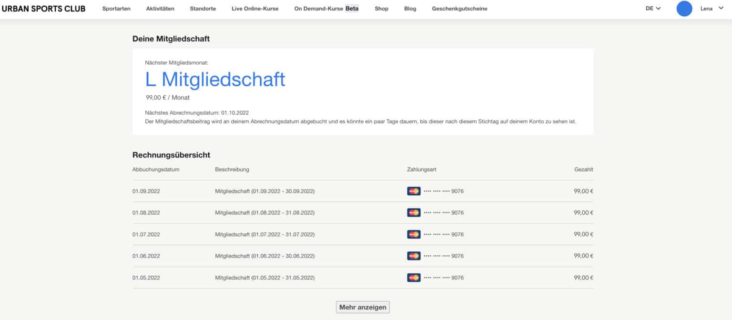
Task: Select date cell 01.06.2022
Action: [x=146, y=256]
